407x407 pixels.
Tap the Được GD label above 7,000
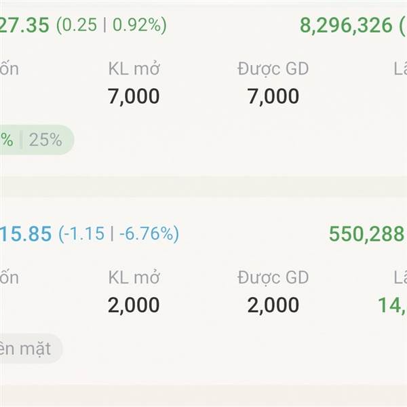[273, 69]
